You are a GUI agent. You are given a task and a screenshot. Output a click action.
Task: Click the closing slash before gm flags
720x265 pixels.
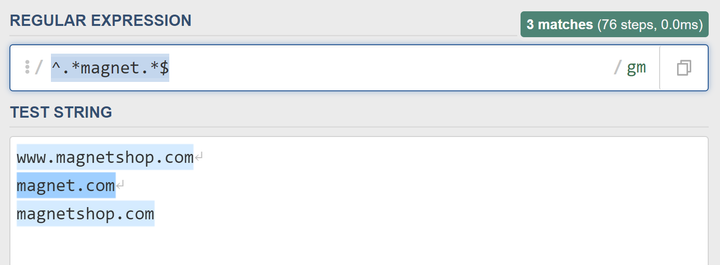[618, 68]
